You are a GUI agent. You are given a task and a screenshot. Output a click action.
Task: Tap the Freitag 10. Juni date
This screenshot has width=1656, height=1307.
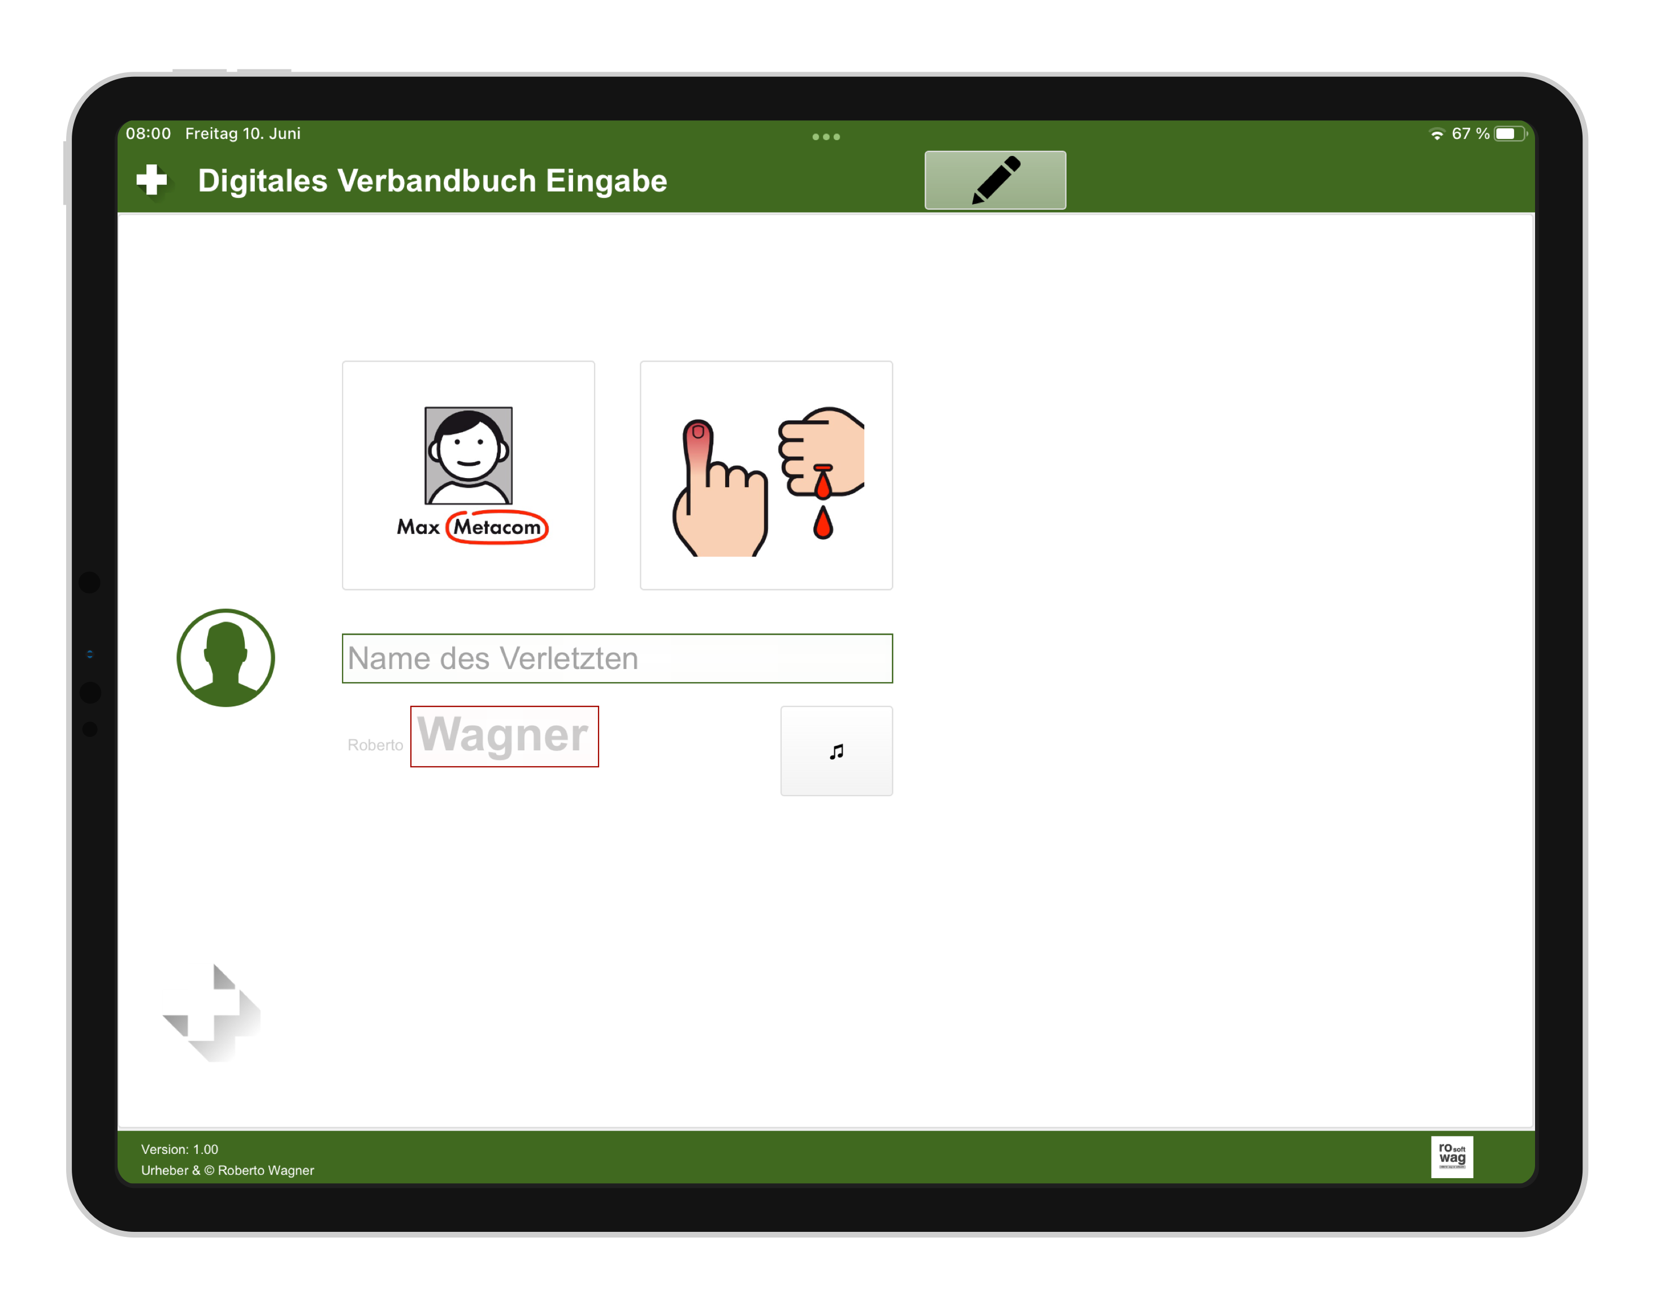(x=242, y=134)
